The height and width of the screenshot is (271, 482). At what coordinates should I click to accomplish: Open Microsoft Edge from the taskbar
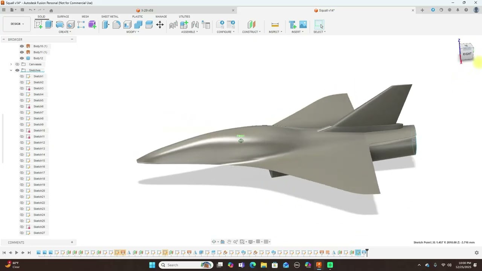(x=253, y=265)
